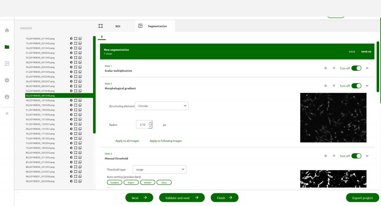Click the green folder icon in sidebar

(x=7, y=47)
